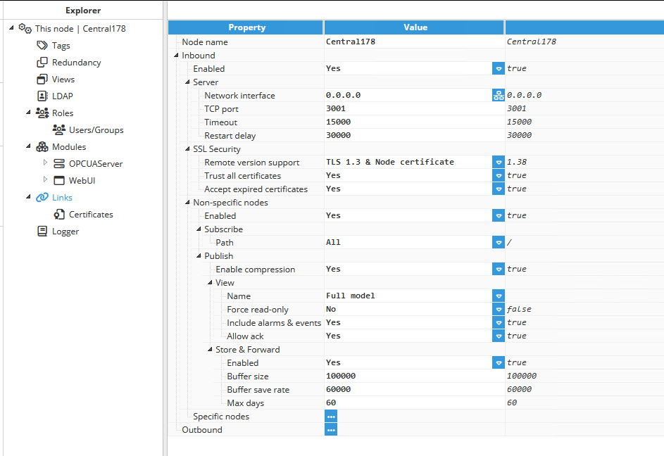Select Users/Groups tree item
Image resolution: width=664 pixels, height=456 pixels.
tap(96, 130)
